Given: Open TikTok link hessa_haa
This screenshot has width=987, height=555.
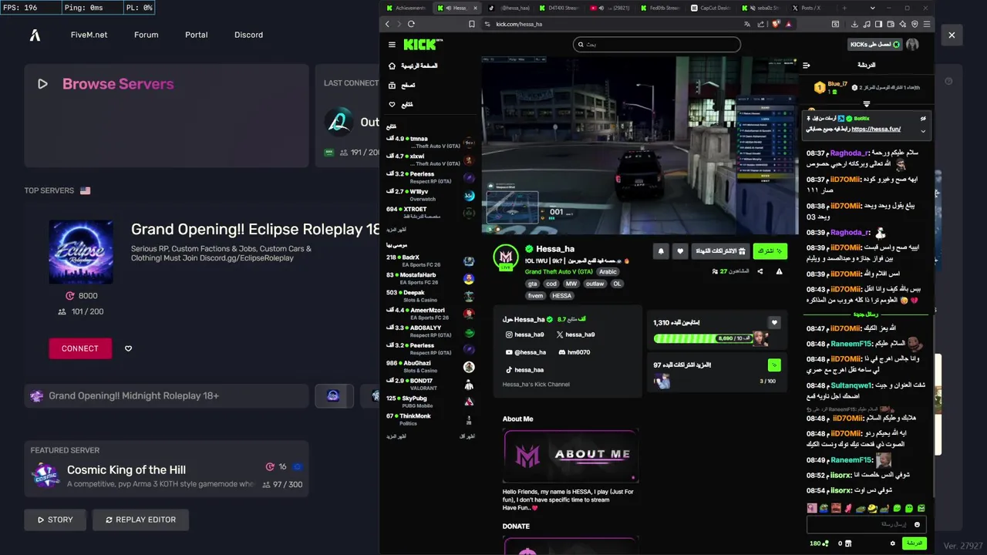Looking at the screenshot, I should coord(524,370).
